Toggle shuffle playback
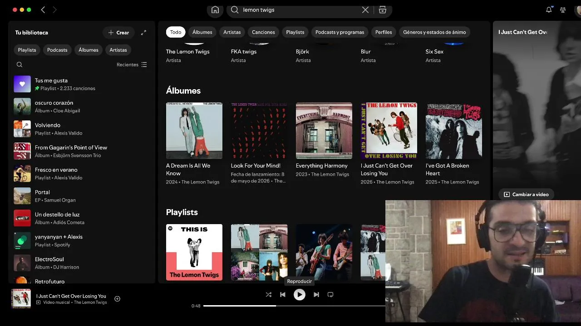 [268, 294]
